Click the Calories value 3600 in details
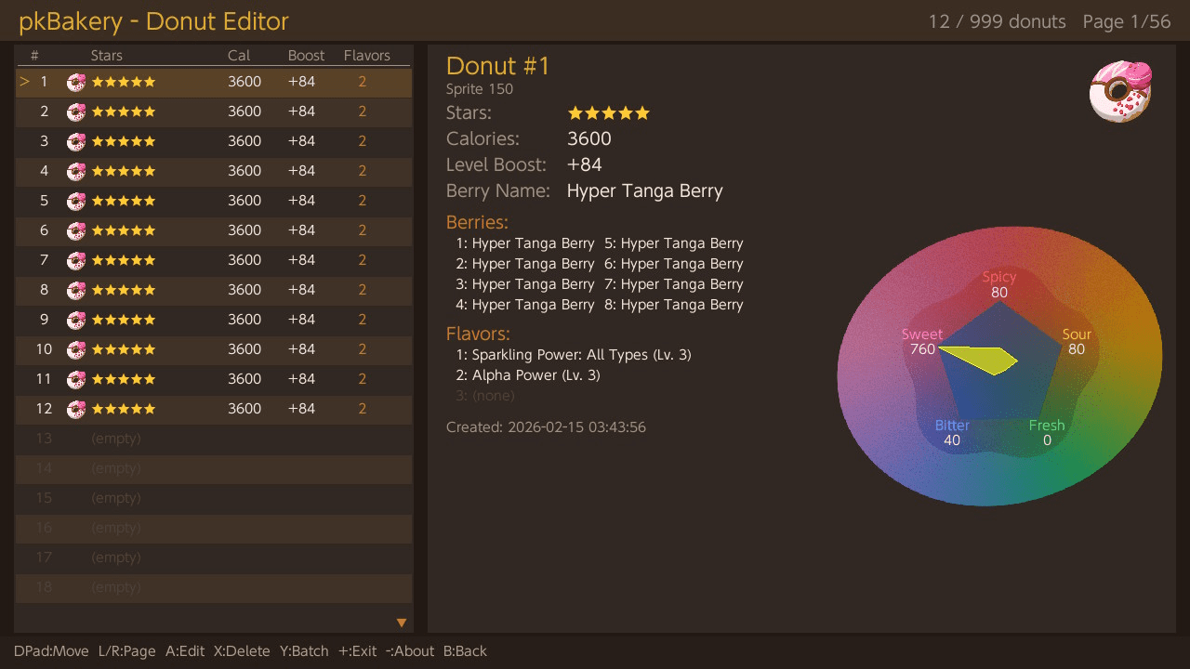1190x669 pixels. click(x=589, y=139)
